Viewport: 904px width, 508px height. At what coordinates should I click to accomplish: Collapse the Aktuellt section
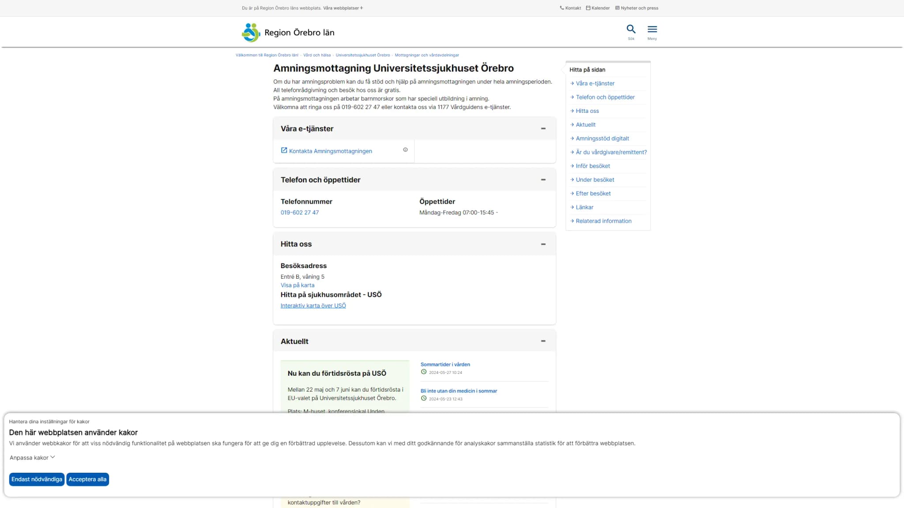(x=543, y=341)
